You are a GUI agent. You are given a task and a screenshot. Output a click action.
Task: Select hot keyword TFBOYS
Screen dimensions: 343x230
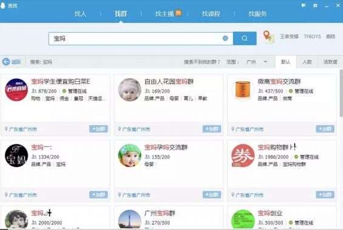(312, 36)
